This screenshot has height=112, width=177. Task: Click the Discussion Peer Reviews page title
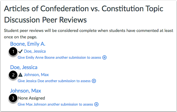45,20
